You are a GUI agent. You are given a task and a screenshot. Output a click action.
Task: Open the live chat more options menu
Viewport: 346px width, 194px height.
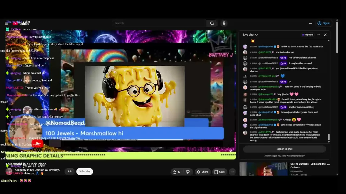coord(318,35)
